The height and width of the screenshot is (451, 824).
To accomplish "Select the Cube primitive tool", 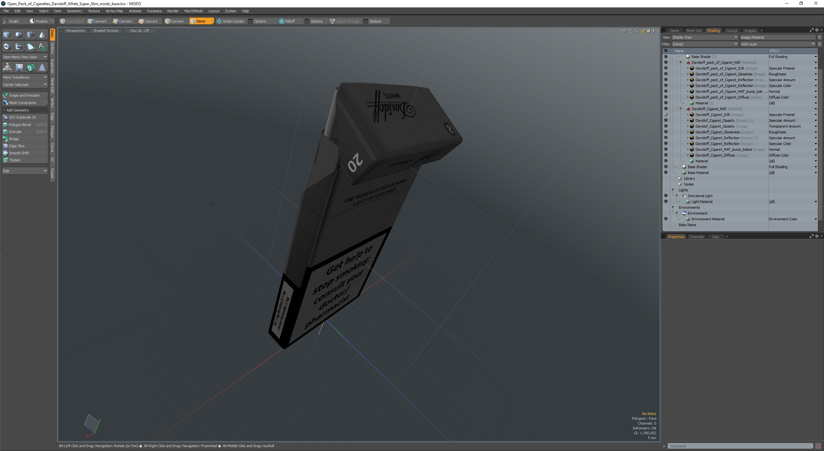I will 7,35.
